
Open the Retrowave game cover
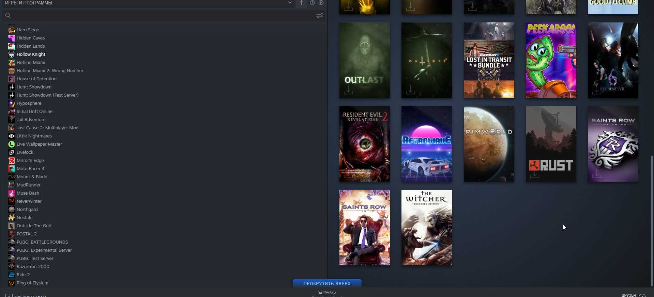coord(427,144)
